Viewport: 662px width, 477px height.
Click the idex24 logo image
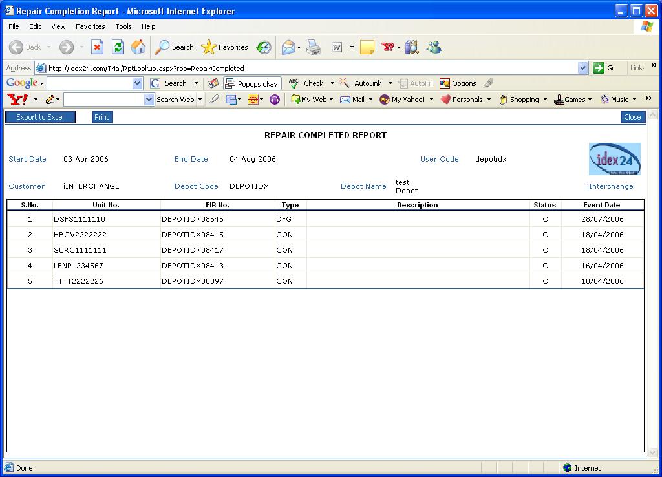coord(614,159)
